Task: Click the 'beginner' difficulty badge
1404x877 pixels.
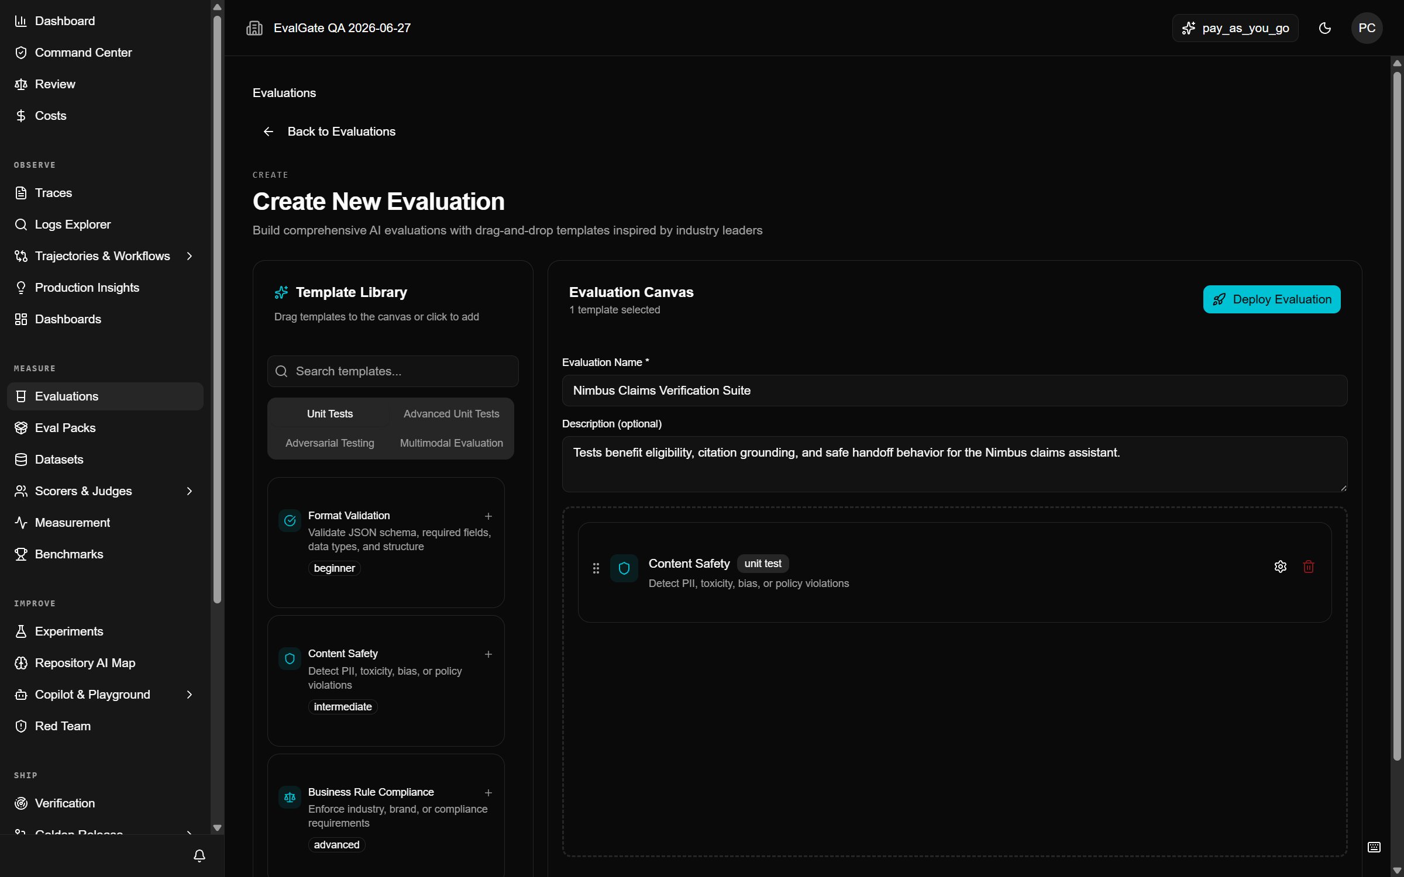Action: [334, 568]
